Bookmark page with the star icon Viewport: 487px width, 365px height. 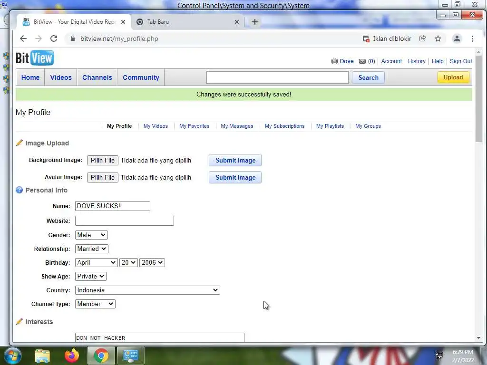pyautogui.click(x=438, y=38)
